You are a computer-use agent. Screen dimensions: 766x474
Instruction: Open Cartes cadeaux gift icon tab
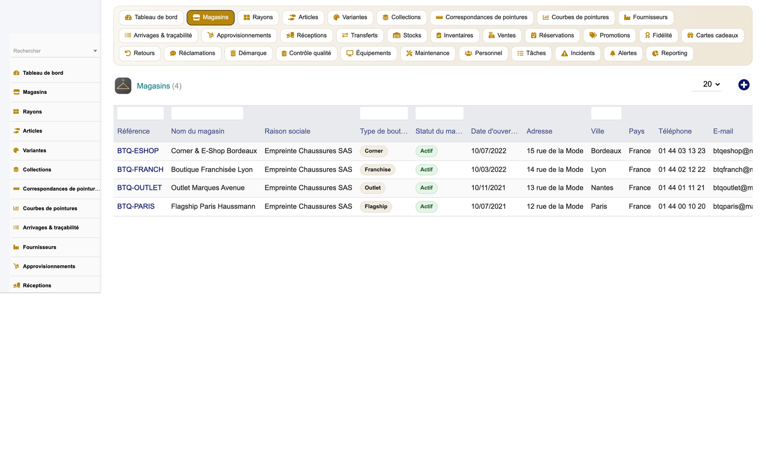(x=712, y=36)
